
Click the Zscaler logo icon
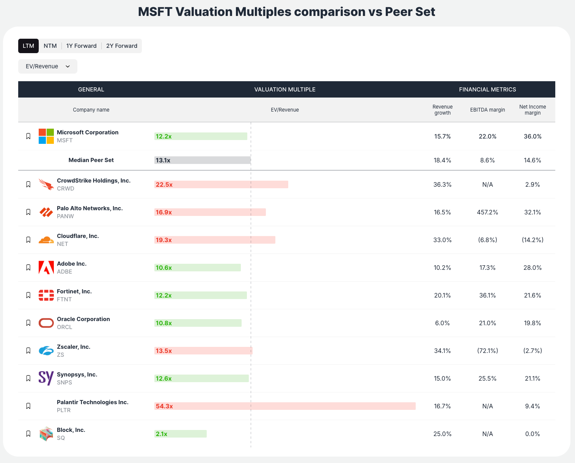46,351
